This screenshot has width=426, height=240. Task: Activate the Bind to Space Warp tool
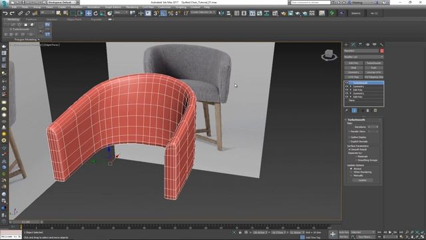(35, 13)
